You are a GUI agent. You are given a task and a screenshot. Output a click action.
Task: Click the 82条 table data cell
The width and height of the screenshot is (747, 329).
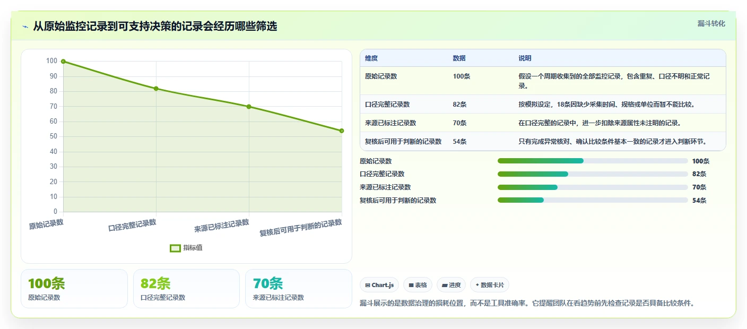pyautogui.click(x=460, y=105)
